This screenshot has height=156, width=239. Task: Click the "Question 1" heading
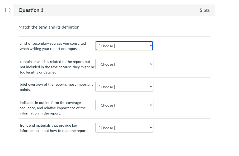tap(31, 10)
